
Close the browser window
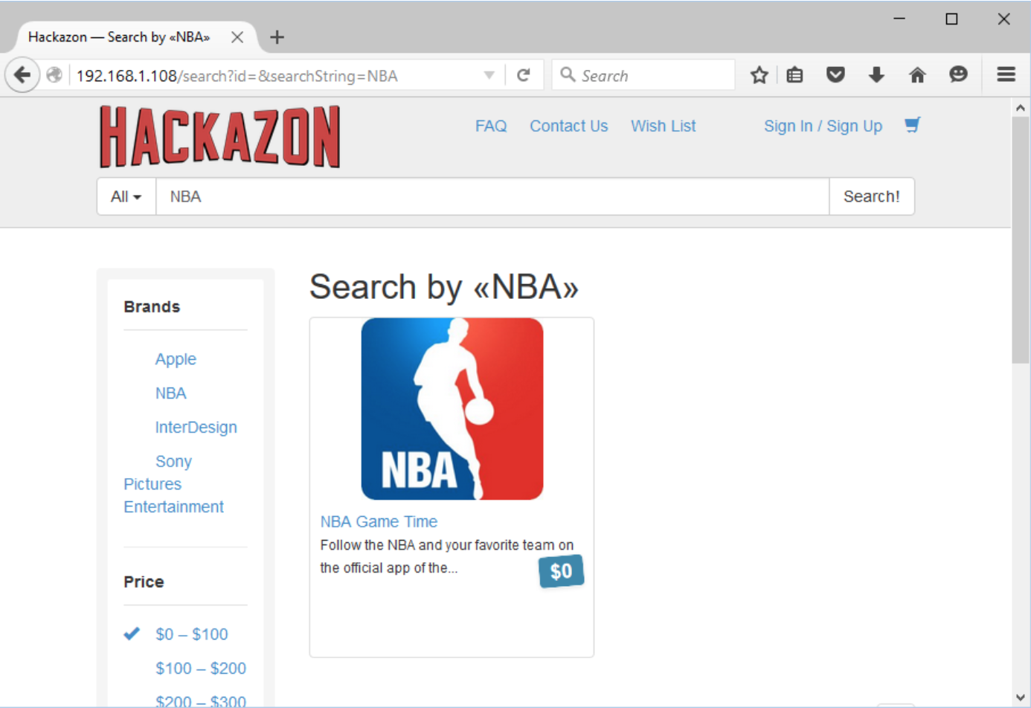point(1003,19)
